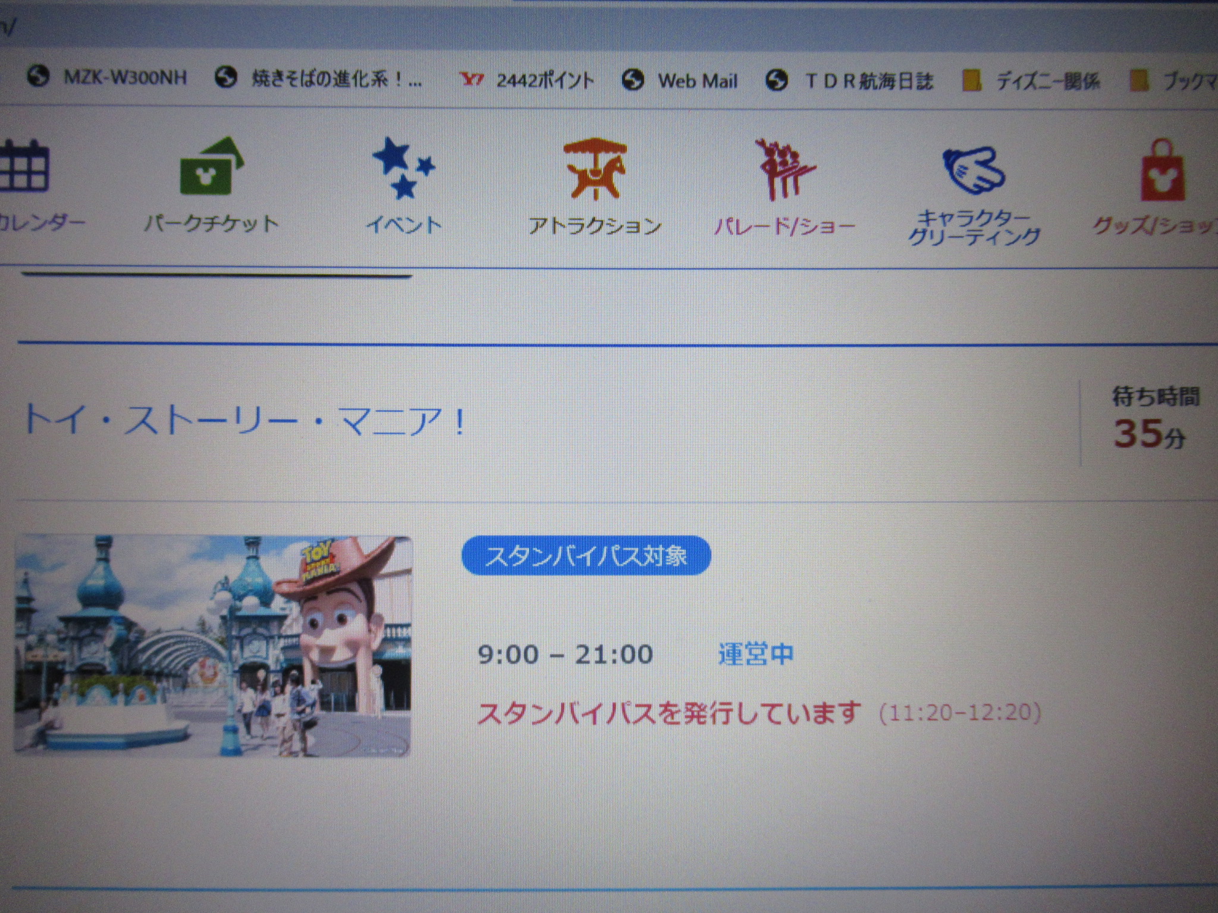The image size is (1218, 913).
Task: Click the Toy Story Mania attraction thumbnail
Action: [212, 646]
